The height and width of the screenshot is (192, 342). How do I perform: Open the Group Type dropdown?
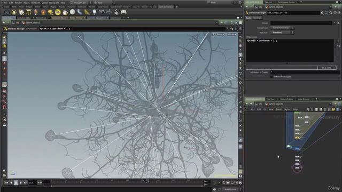[x=282, y=28]
